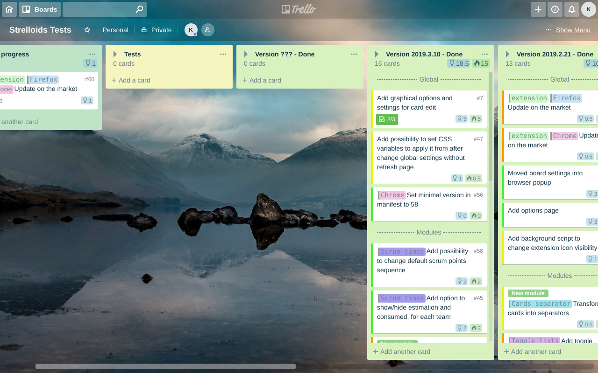Open board options via the ellipsis near Show Menu
This screenshot has width=598, height=373.
548,29
